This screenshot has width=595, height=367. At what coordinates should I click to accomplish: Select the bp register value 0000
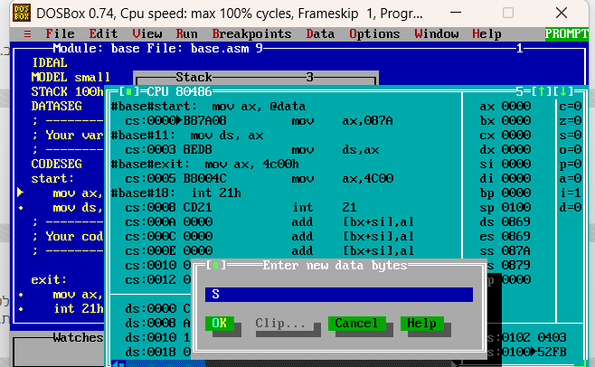coord(516,193)
